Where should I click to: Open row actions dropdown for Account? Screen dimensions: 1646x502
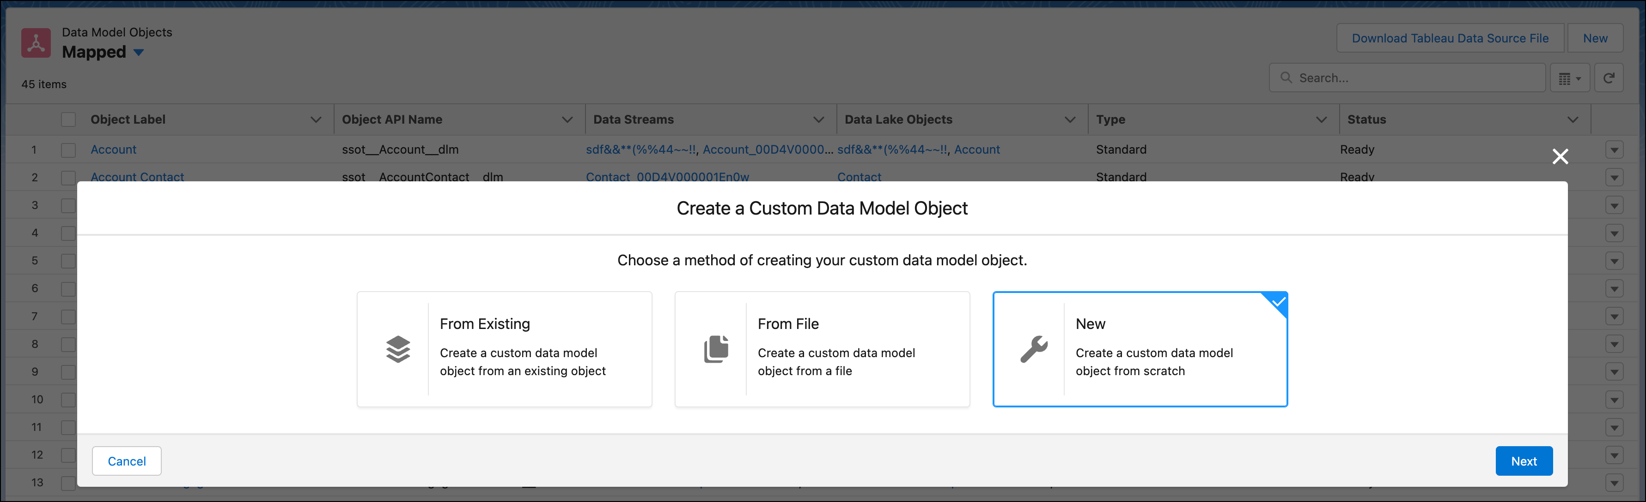click(1614, 150)
